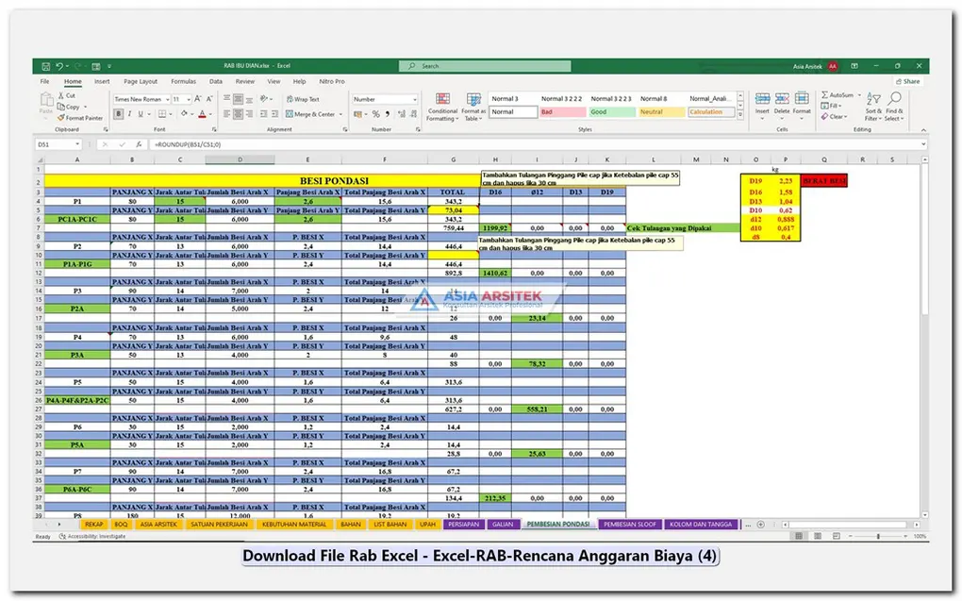Apply the Bad cell style
This screenshot has height=601, width=962.
562,112
